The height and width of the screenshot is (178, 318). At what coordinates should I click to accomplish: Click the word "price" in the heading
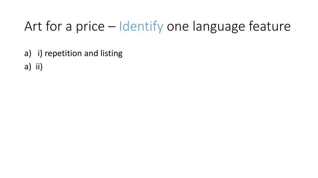[90, 27]
